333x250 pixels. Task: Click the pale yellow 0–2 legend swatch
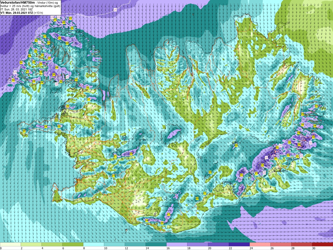pos(10,245)
